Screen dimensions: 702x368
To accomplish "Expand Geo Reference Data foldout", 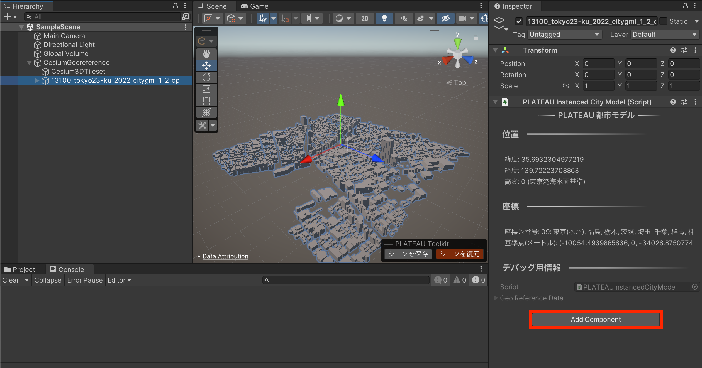I will pos(496,298).
